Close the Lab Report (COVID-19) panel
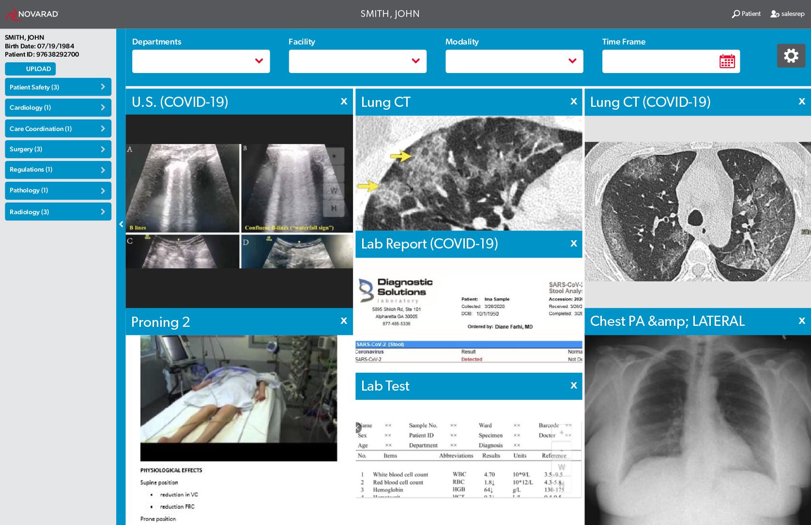The image size is (811, 525). 574,244
